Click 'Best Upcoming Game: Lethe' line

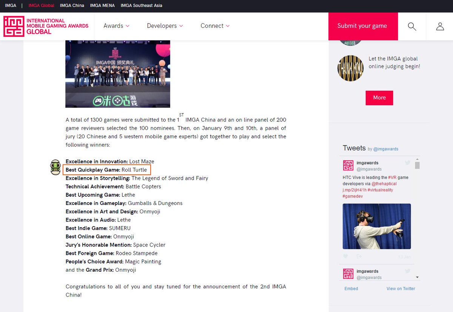pyautogui.click(x=100, y=195)
